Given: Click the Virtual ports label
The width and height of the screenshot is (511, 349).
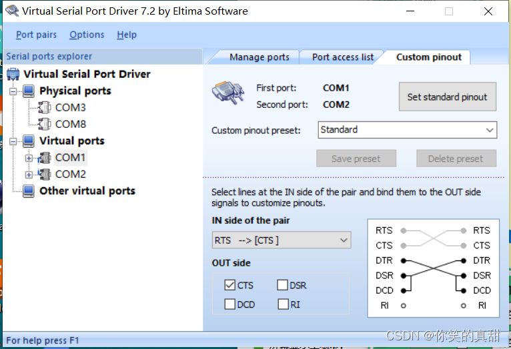Looking at the screenshot, I should click(72, 141).
